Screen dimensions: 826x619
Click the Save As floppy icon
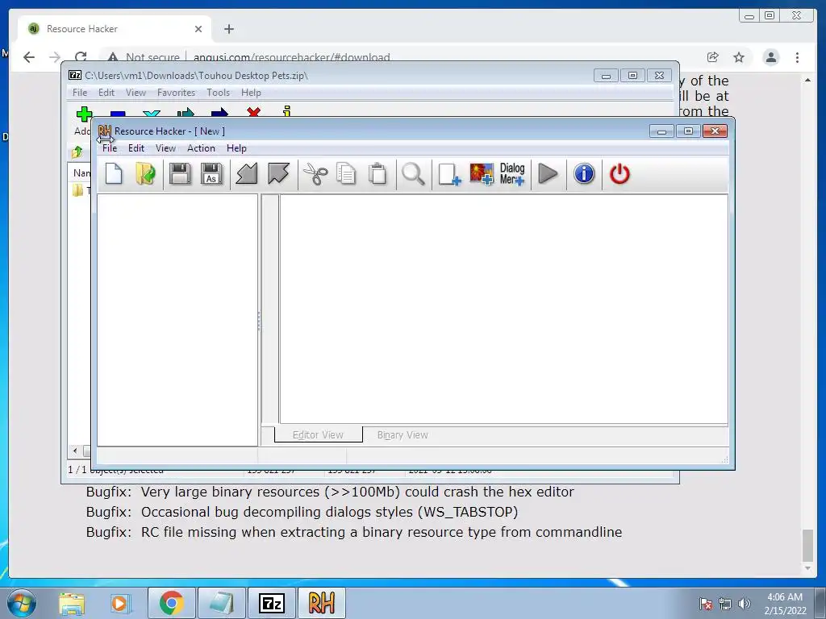click(212, 174)
